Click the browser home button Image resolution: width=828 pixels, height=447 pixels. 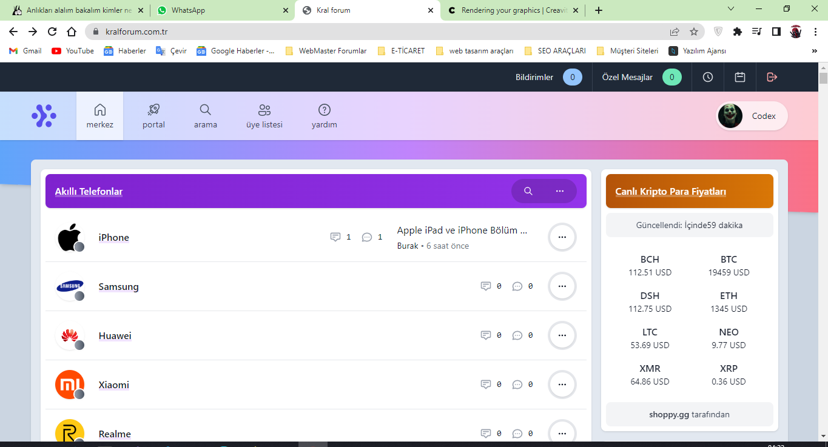(x=72, y=32)
